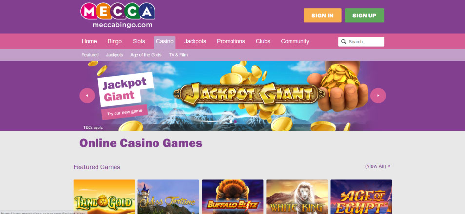
Task: Open the White King game tile
Action: click(297, 197)
